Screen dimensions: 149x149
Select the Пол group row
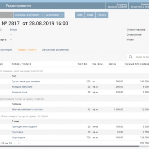[x=74, y=76]
